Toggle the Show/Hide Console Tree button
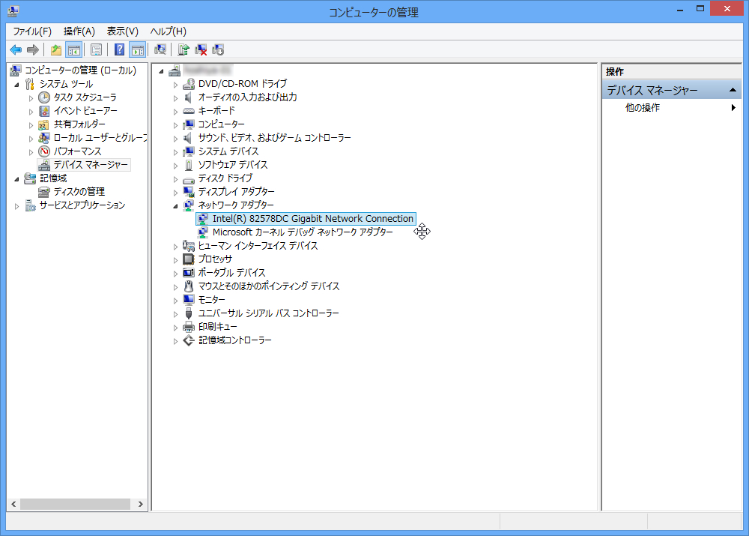 [x=74, y=49]
